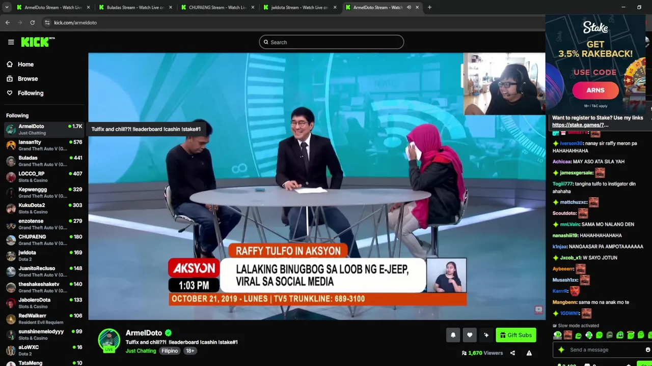Viewport: 652px width, 366px height.
Task: Close the active ArmelDoto tab
Action: point(418,7)
